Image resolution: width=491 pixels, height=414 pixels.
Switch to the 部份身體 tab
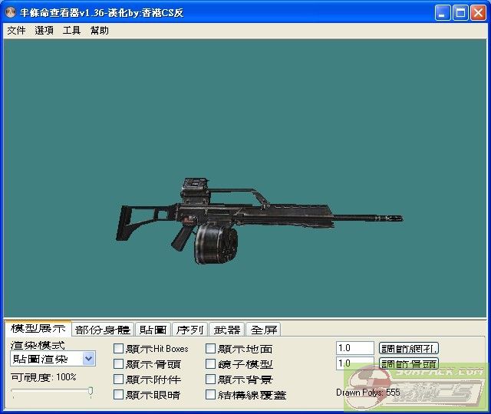pos(103,330)
